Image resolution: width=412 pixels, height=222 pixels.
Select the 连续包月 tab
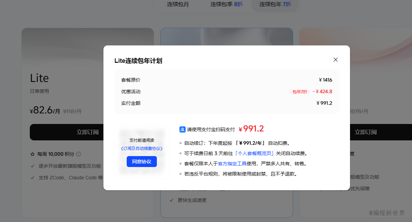coord(178,4)
